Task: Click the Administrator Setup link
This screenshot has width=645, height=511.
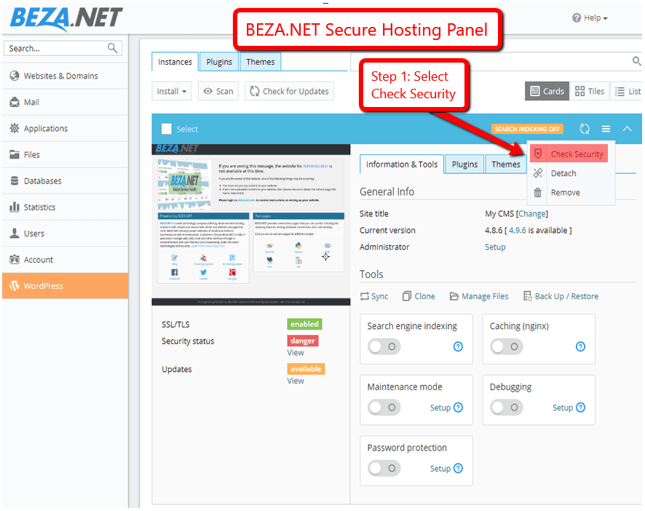Action: pyautogui.click(x=495, y=247)
